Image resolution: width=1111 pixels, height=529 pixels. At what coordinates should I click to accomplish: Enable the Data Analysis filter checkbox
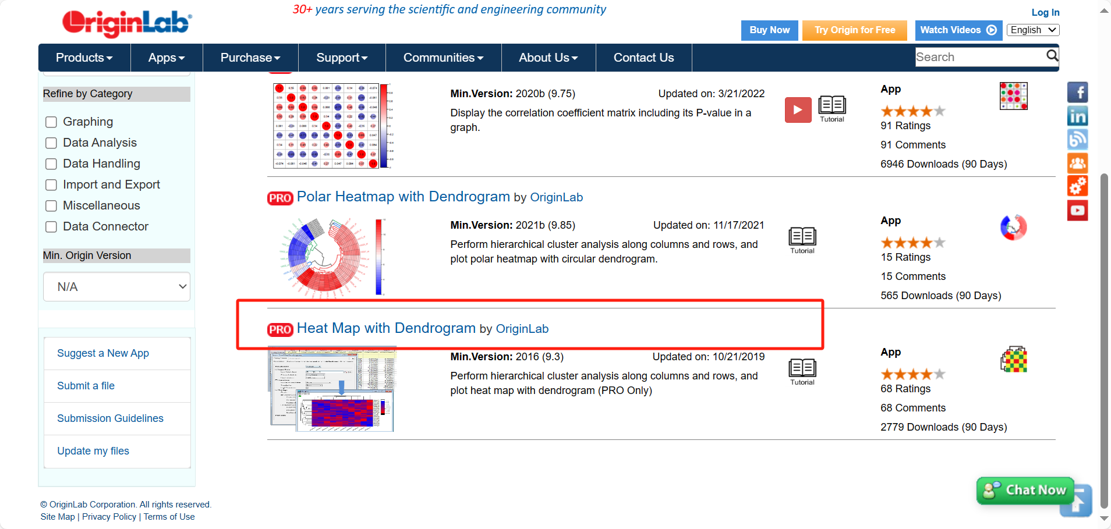[x=51, y=143]
